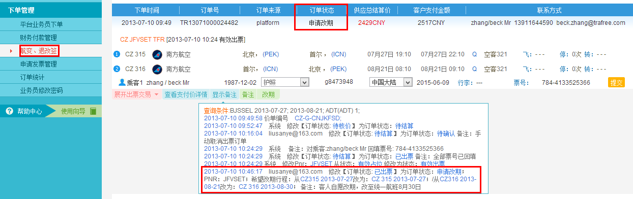Open 财务付款管理 menu item

(x=39, y=38)
